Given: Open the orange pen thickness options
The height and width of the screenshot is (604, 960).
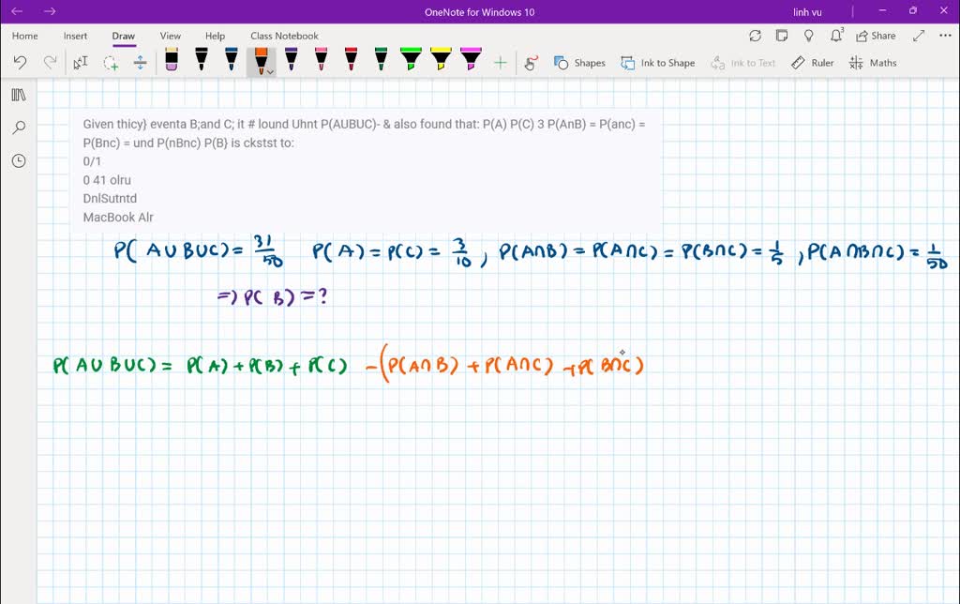Looking at the screenshot, I should click(272, 73).
